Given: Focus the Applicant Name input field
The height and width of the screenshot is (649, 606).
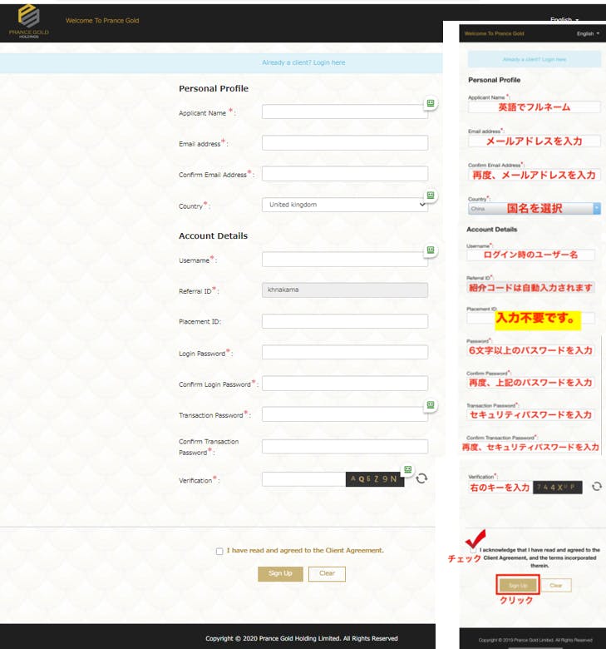Looking at the screenshot, I should pos(345,111).
